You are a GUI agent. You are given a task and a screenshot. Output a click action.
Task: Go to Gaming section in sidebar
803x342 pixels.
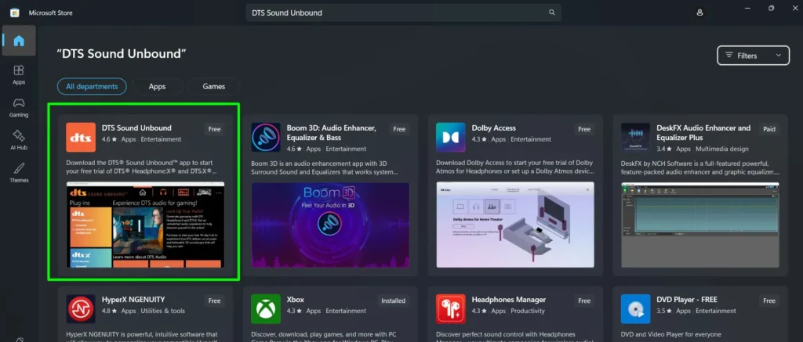[x=19, y=107]
